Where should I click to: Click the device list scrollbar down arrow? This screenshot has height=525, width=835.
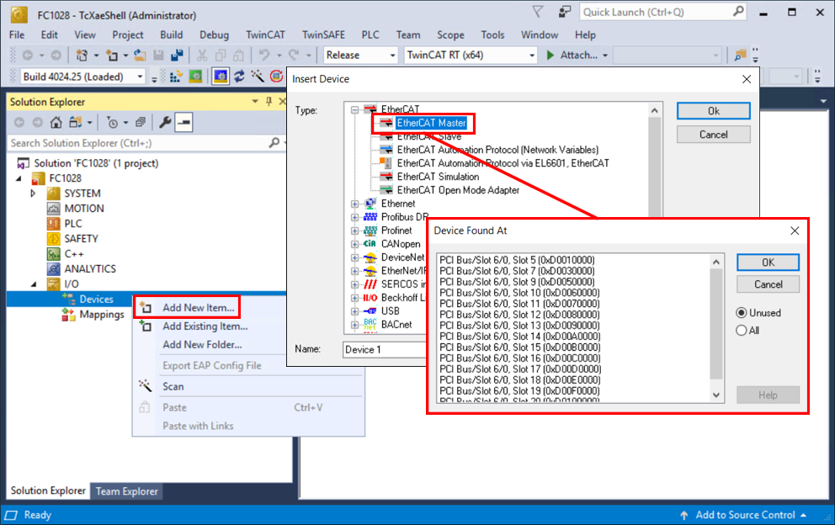point(716,395)
